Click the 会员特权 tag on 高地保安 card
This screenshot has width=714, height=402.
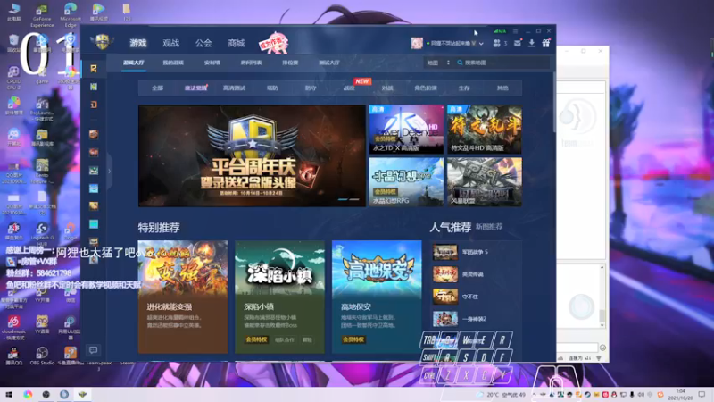coord(353,339)
